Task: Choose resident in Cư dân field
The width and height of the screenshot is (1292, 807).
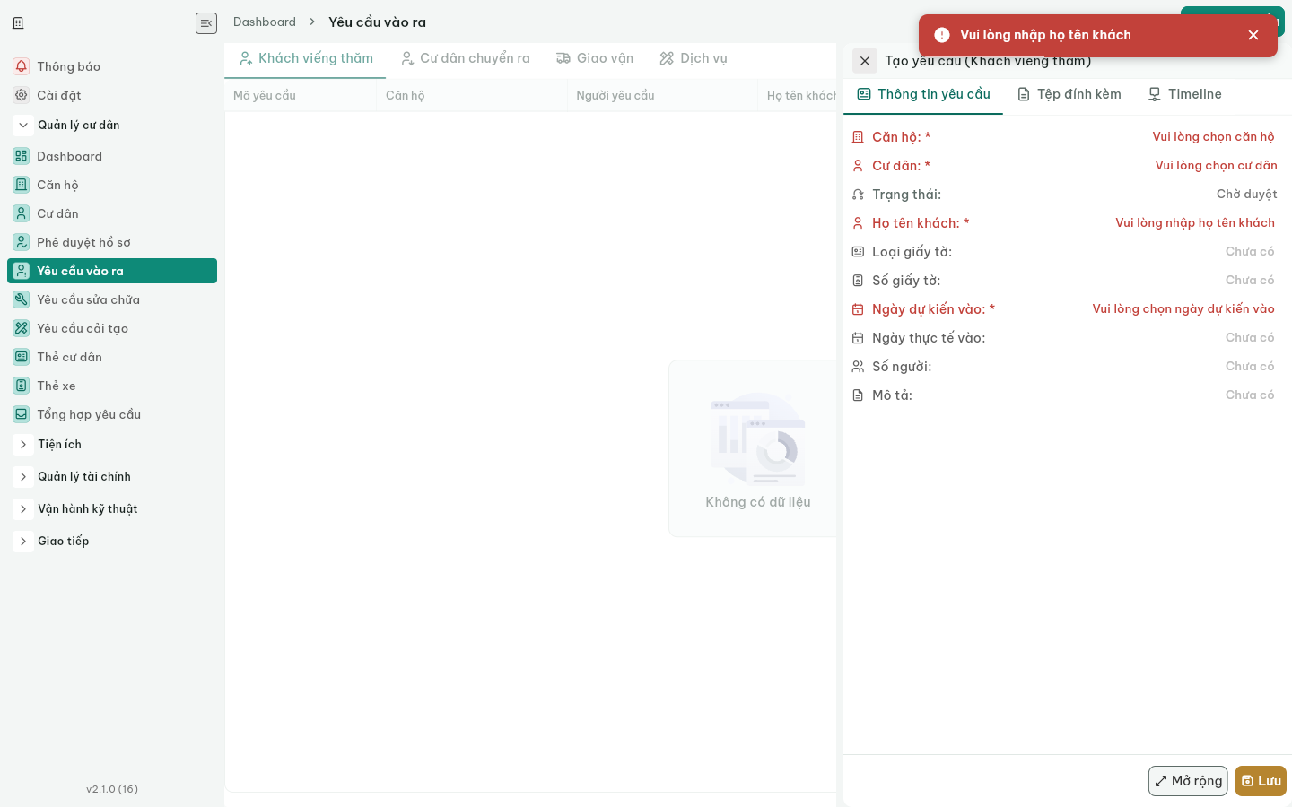Action: (x=1216, y=165)
